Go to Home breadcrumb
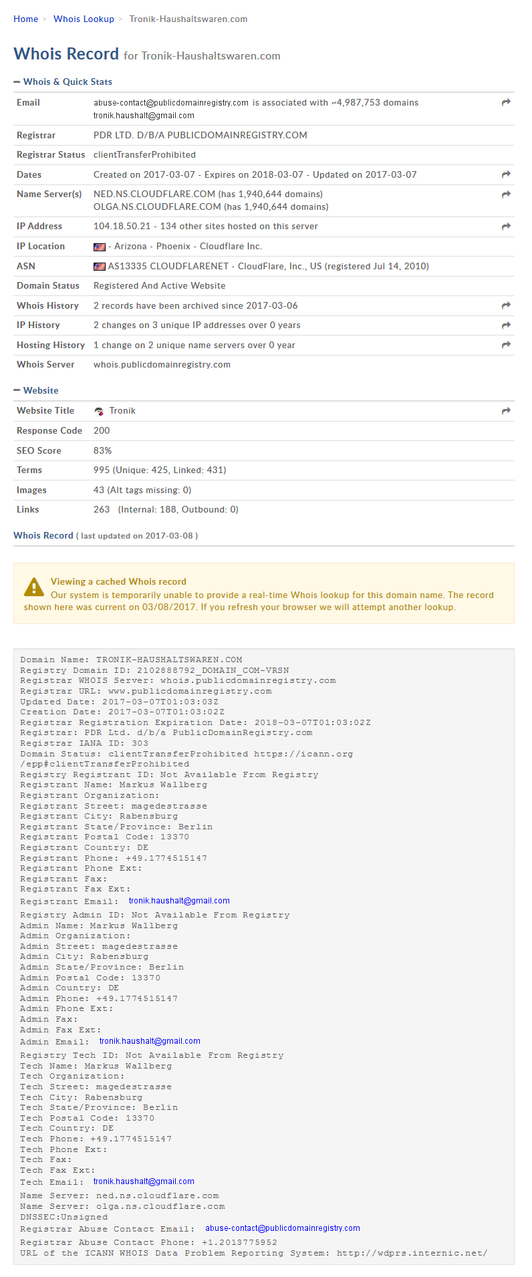 coord(26,19)
